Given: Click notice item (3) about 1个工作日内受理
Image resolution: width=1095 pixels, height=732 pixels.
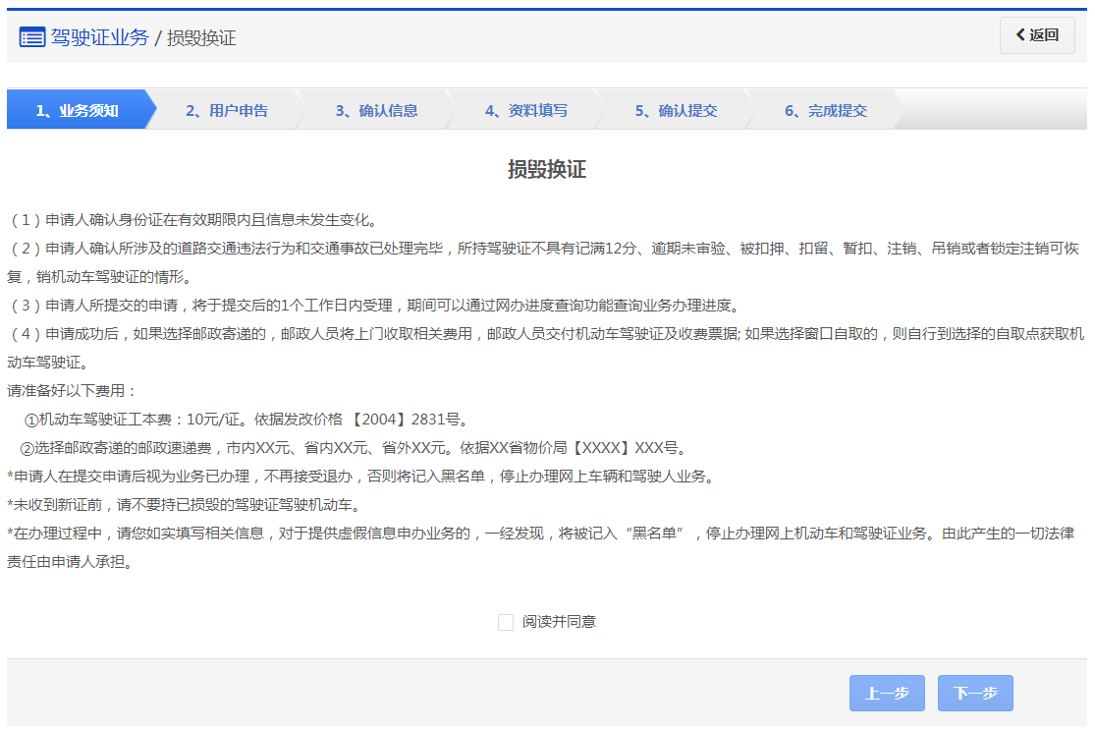Looking at the screenshot, I should click(x=373, y=306).
